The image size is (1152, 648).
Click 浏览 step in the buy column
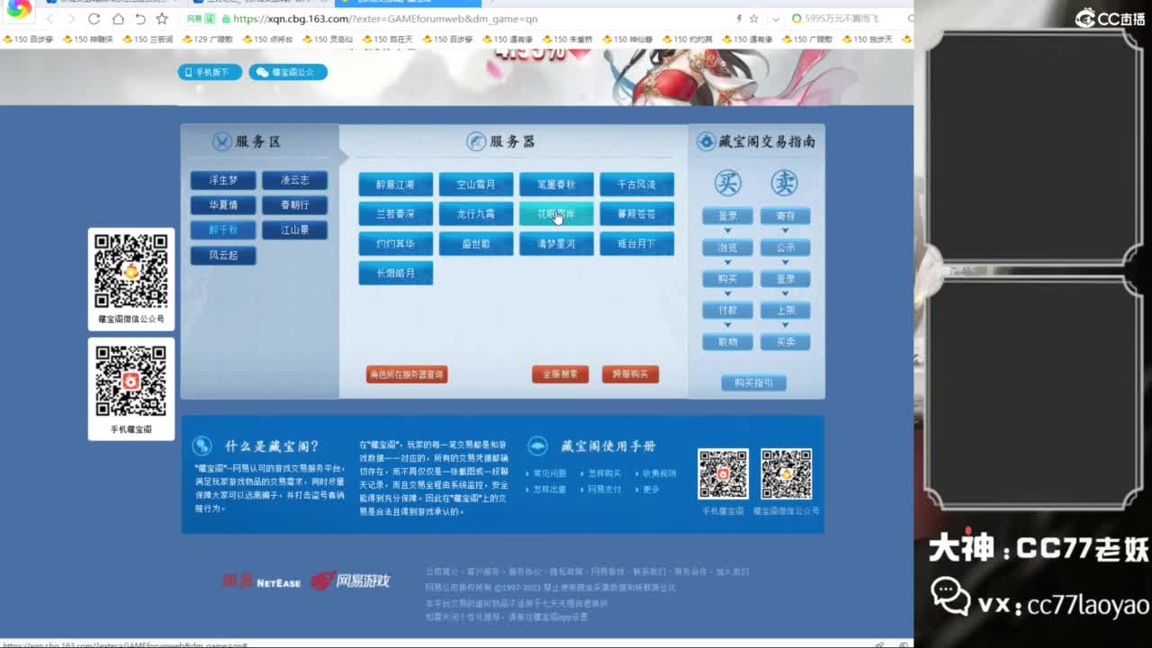click(727, 247)
